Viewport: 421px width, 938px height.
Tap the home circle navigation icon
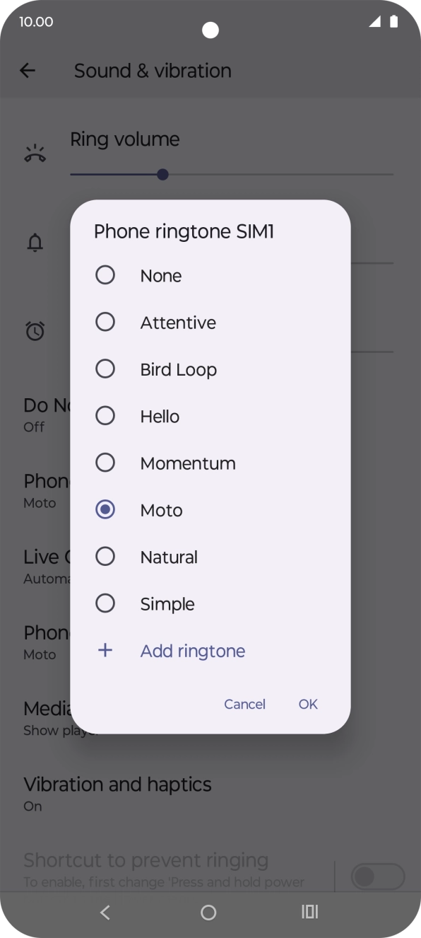point(208,912)
